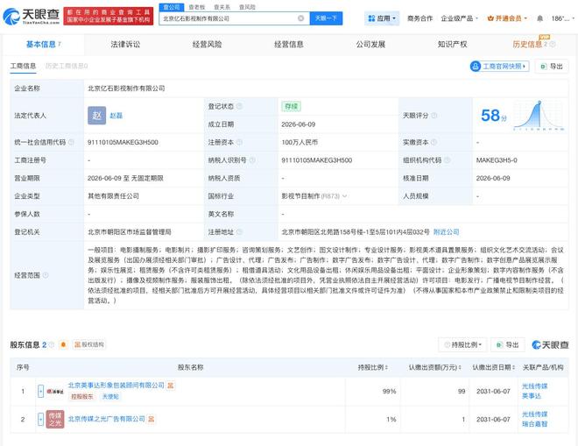Click the orange dot icon beside 股东信息
Image resolution: width=578 pixels, height=446 pixels.
(x=63, y=344)
